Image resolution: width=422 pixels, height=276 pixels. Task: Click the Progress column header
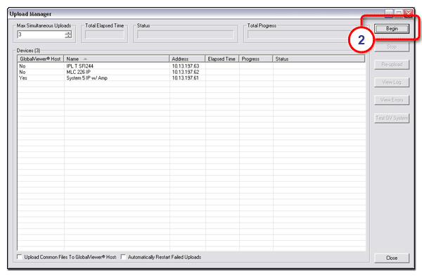pyautogui.click(x=256, y=58)
